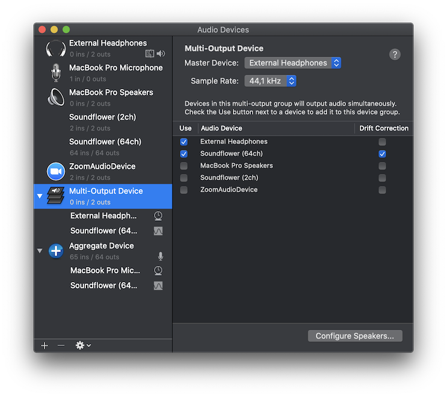The height and width of the screenshot is (397, 447).
Task: Enable Use for ZoomAudioDevice
Action: point(184,190)
